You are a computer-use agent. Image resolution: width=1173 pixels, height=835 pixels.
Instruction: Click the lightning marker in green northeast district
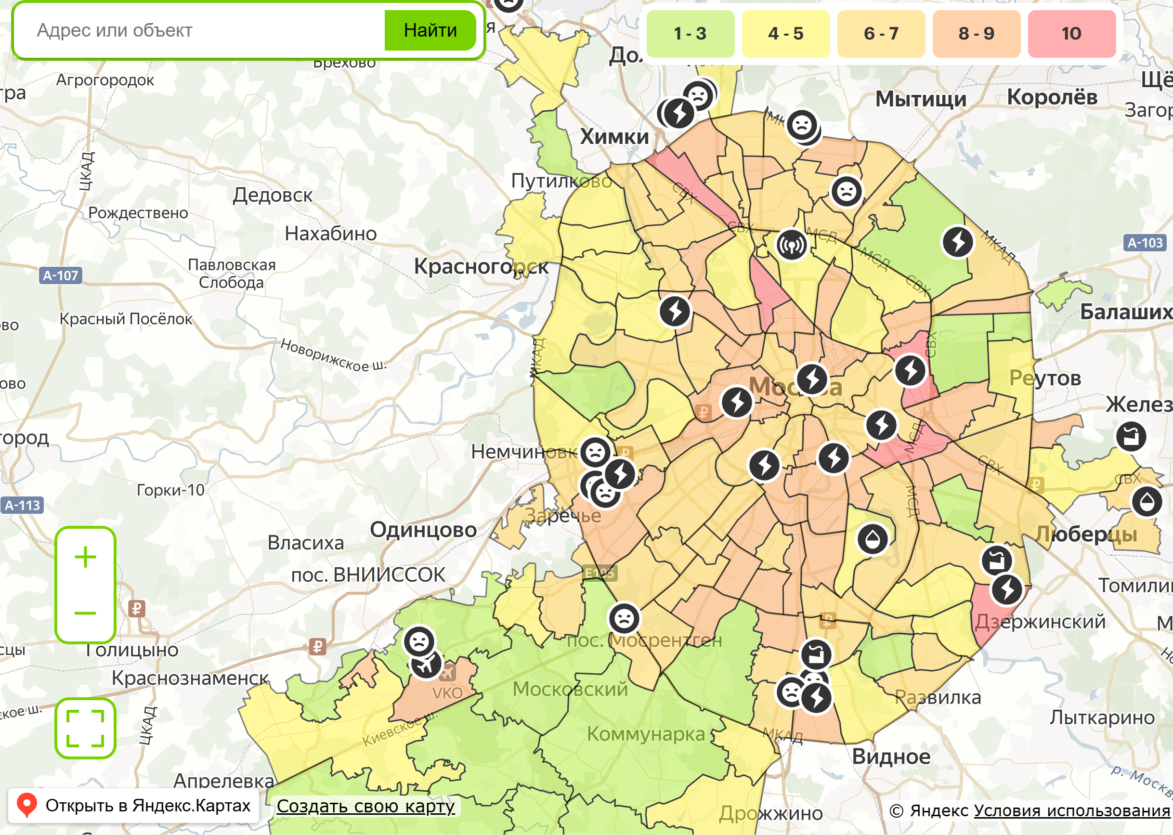[958, 242]
